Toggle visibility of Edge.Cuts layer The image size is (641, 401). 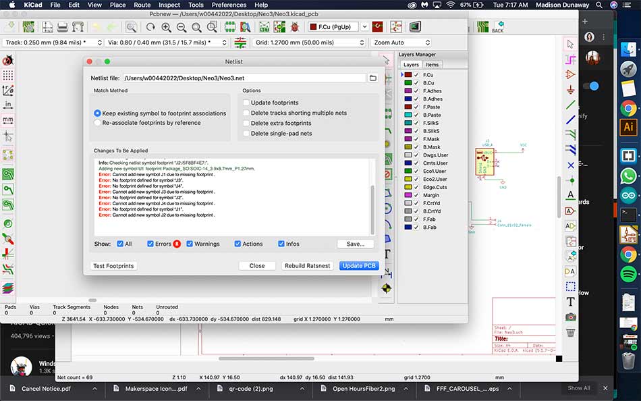416,187
